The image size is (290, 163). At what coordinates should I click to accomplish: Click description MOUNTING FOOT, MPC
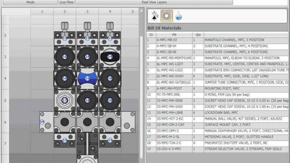coord(222,89)
